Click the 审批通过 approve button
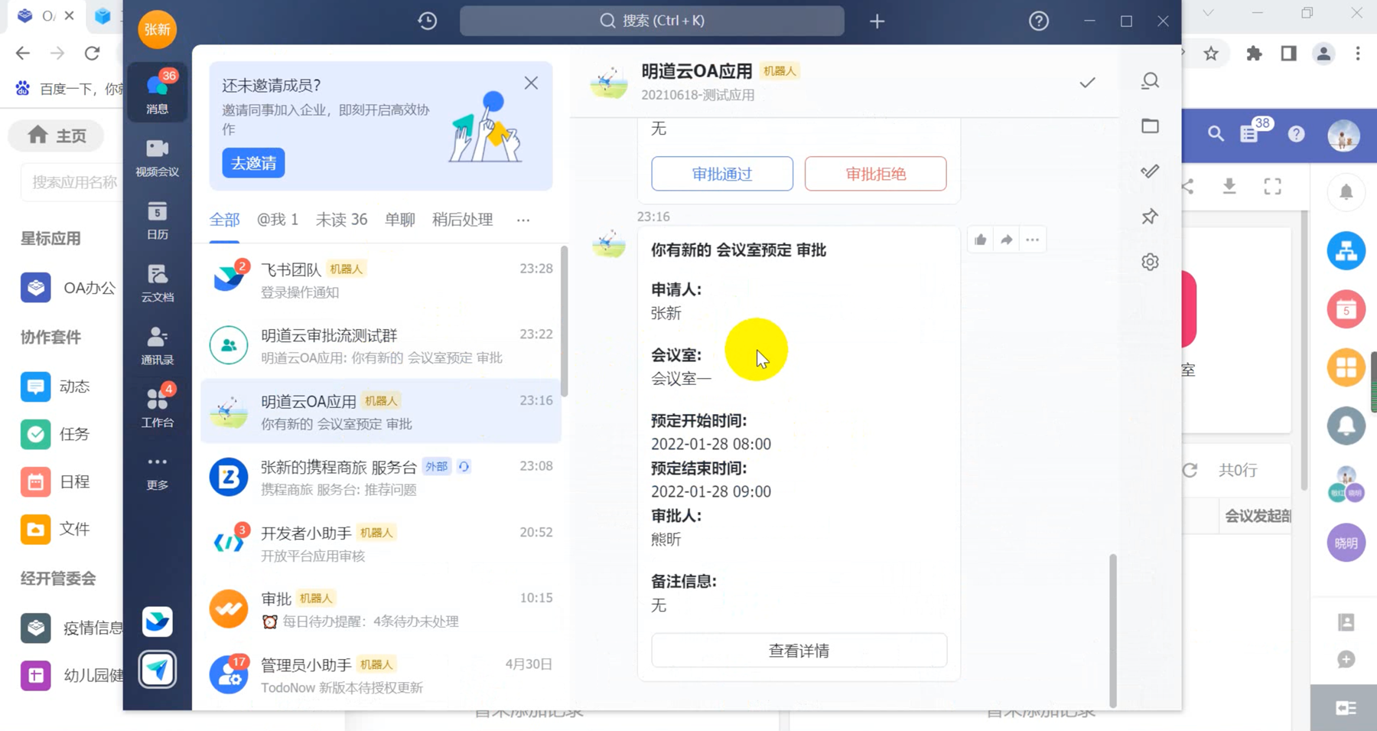Viewport: 1377px width, 731px height. tap(722, 174)
